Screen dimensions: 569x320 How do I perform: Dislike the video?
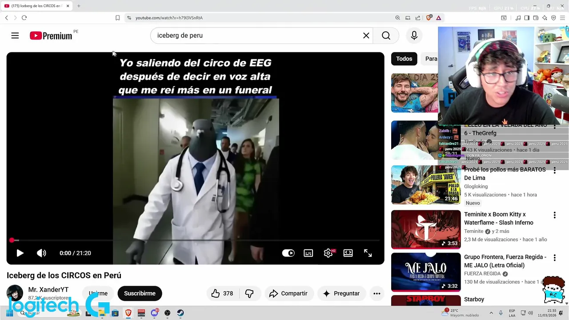249,293
